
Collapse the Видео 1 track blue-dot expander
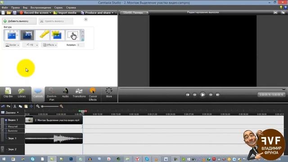click(x=6, y=120)
